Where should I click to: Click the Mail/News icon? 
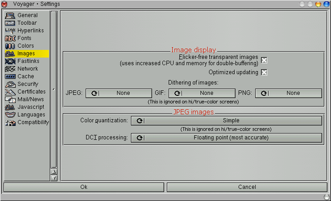pyautogui.click(x=10, y=100)
